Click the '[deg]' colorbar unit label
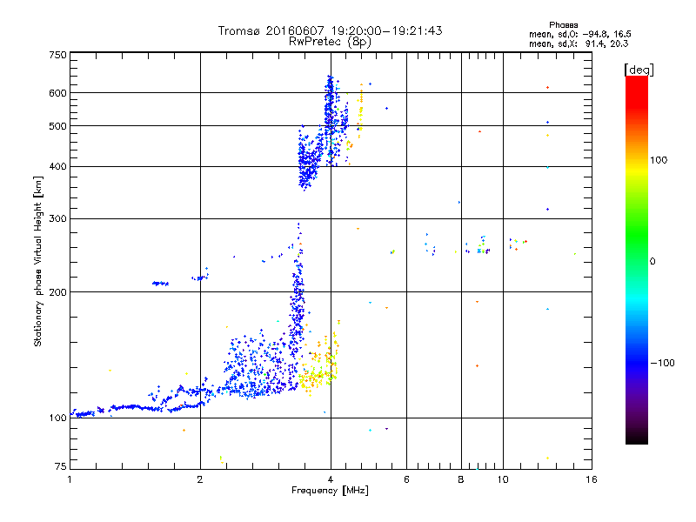The height and width of the screenshot is (522, 696). [639, 70]
